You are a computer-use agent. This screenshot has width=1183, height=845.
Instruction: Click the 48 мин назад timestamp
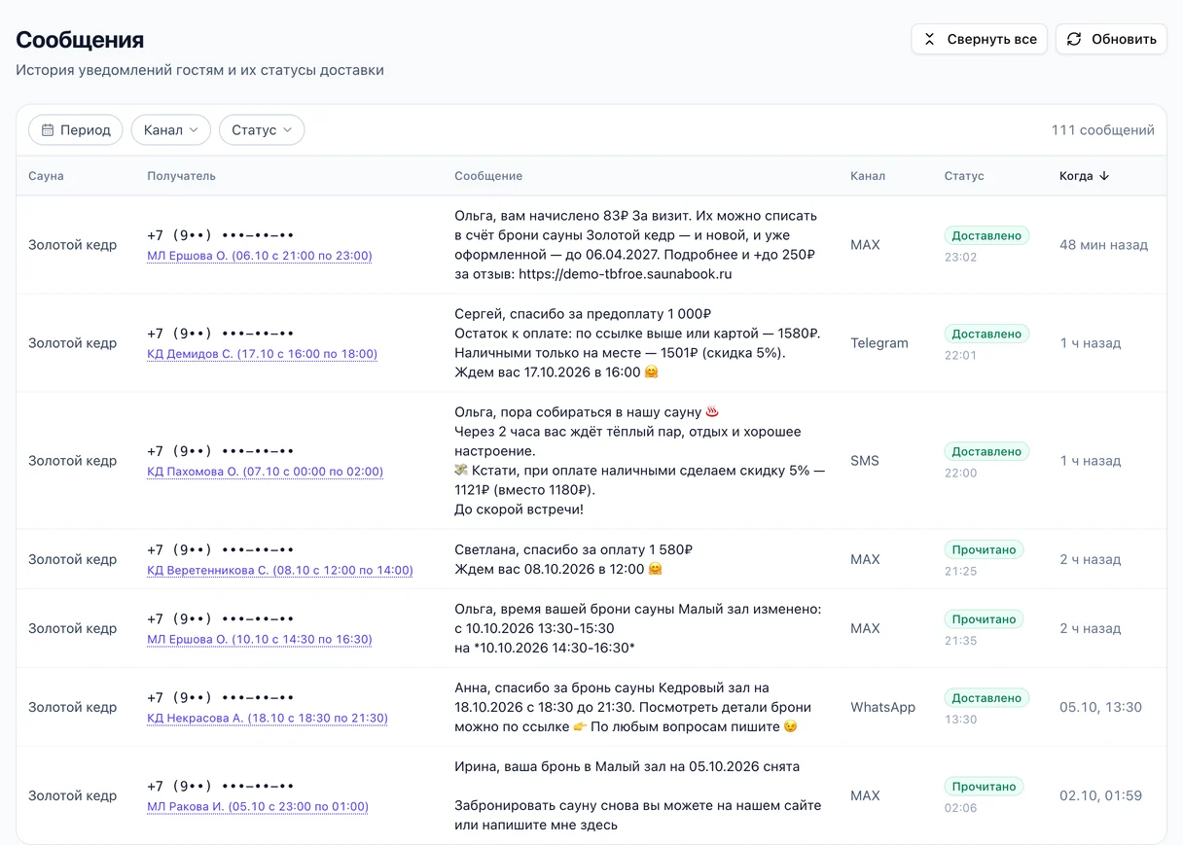click(x=1104, y=245)
